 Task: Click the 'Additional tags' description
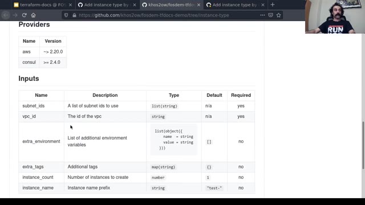82,167
